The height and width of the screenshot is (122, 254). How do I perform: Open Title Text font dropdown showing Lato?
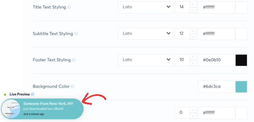click(146, 7)
